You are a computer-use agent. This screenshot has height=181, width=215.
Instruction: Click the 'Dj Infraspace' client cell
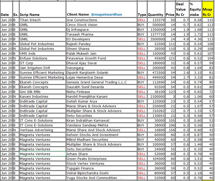102,30
